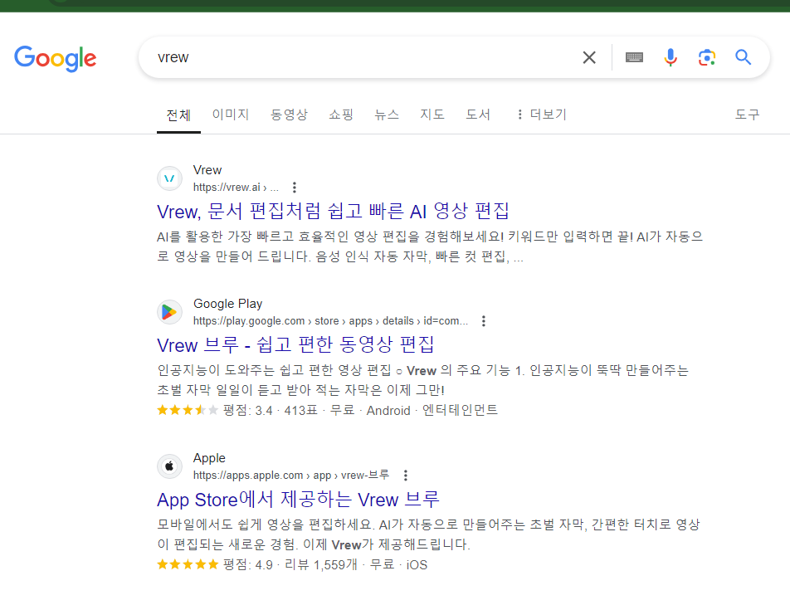Open the 지도 tab
The height and width of the screenshot is (605, 790).
coord(432,115)
